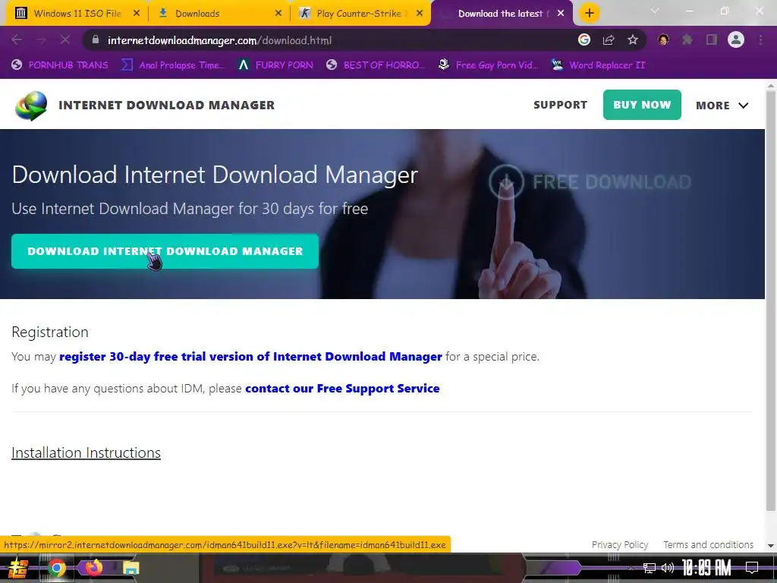Image resolution: width=777 pixels, height=583 pixels.
Task: Open the tab search chevron
Action: 655,11
